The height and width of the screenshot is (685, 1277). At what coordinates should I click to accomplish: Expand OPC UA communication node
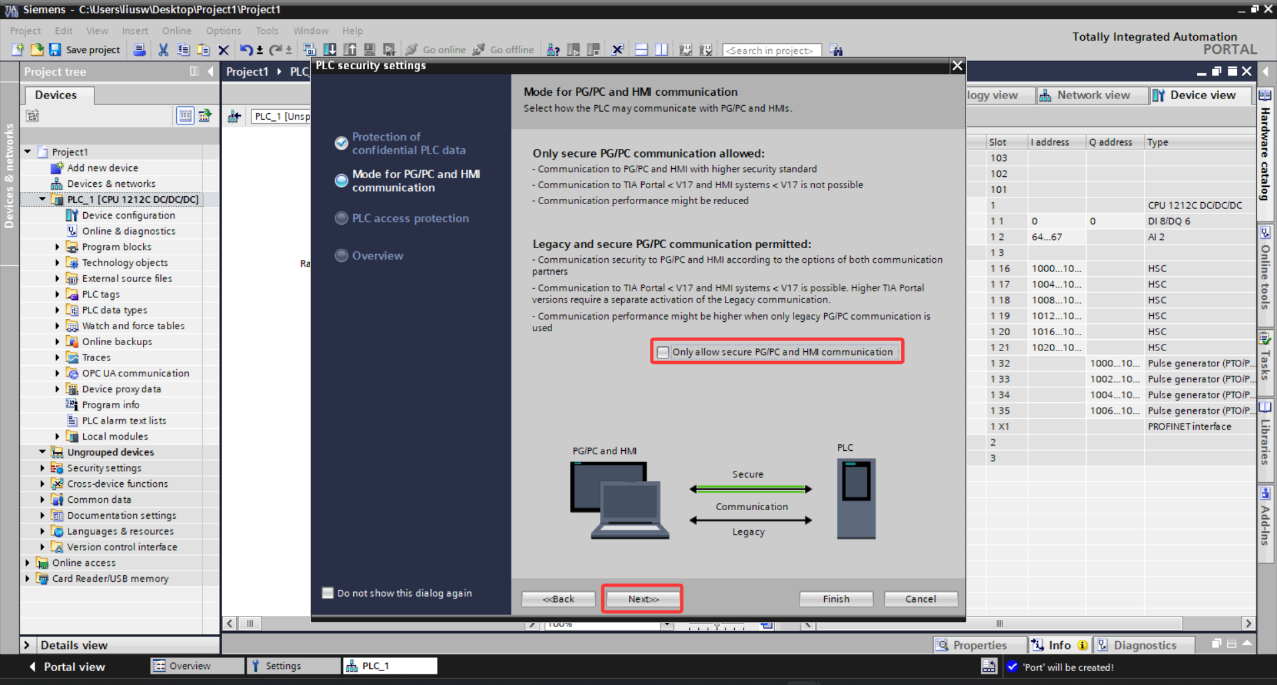tap(57, 373)
